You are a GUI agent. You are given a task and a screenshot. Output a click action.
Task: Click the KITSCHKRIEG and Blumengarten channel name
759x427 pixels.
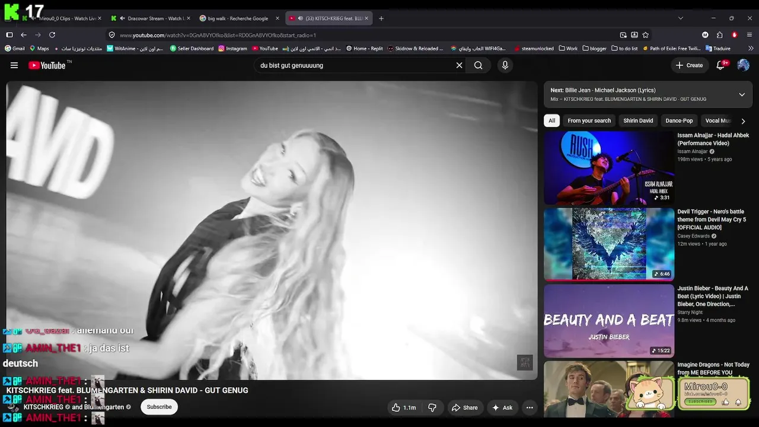pos(74,407)
